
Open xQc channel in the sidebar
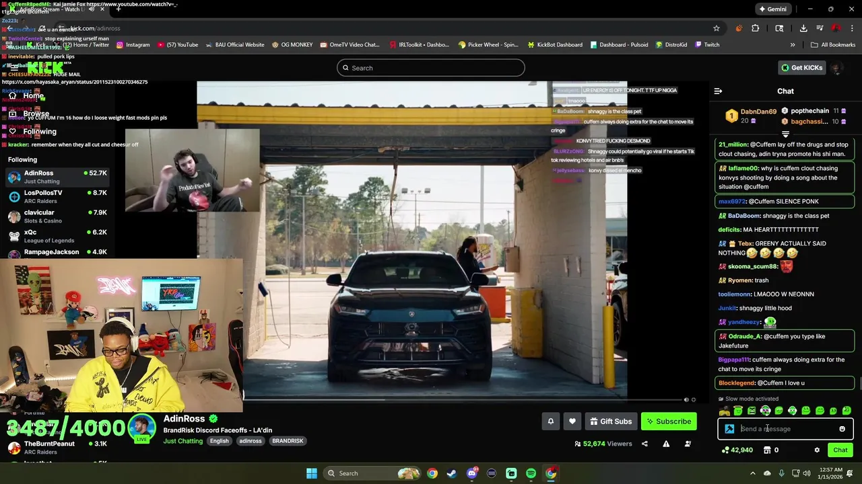[x=57, y=236]
